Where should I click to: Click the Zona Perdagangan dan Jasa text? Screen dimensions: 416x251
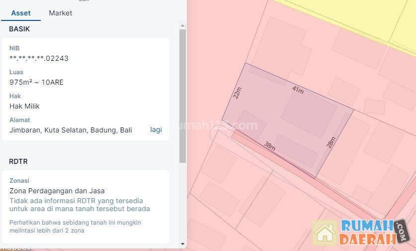tap(57, 191)
